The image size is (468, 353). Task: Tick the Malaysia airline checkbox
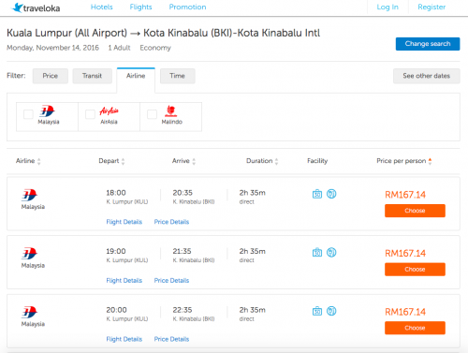(x=28, y=114)
